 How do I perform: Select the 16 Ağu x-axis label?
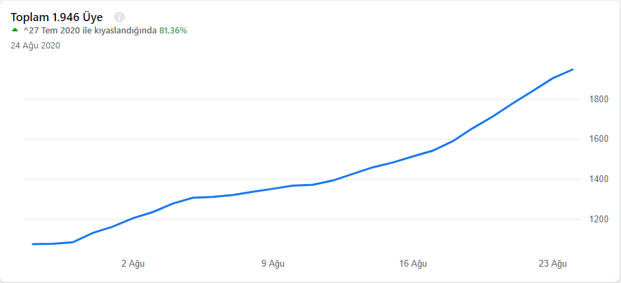pyautogui.click(x=413, y=264)
